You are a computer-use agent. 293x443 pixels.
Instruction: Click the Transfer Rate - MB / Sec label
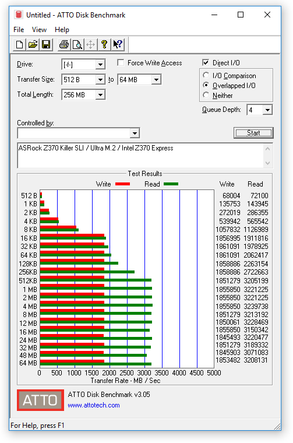point(125,381)
